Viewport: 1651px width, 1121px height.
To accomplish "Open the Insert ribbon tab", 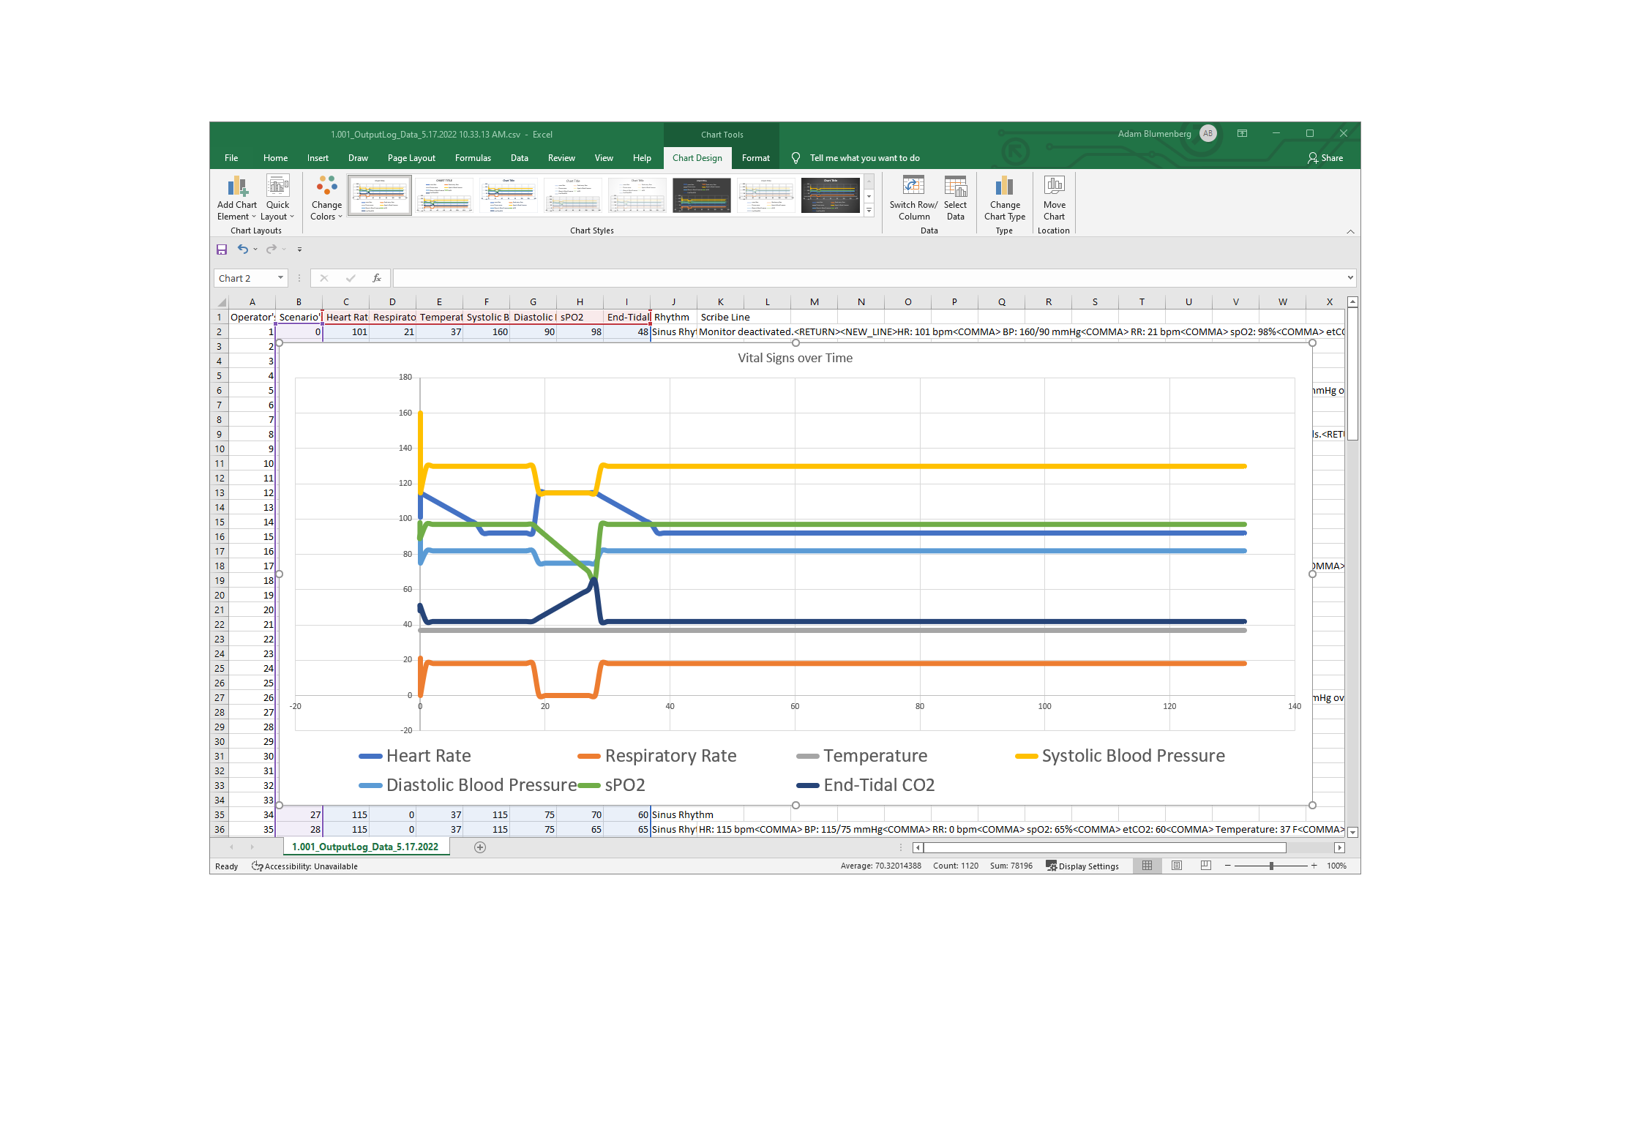I will click(318, 158).
